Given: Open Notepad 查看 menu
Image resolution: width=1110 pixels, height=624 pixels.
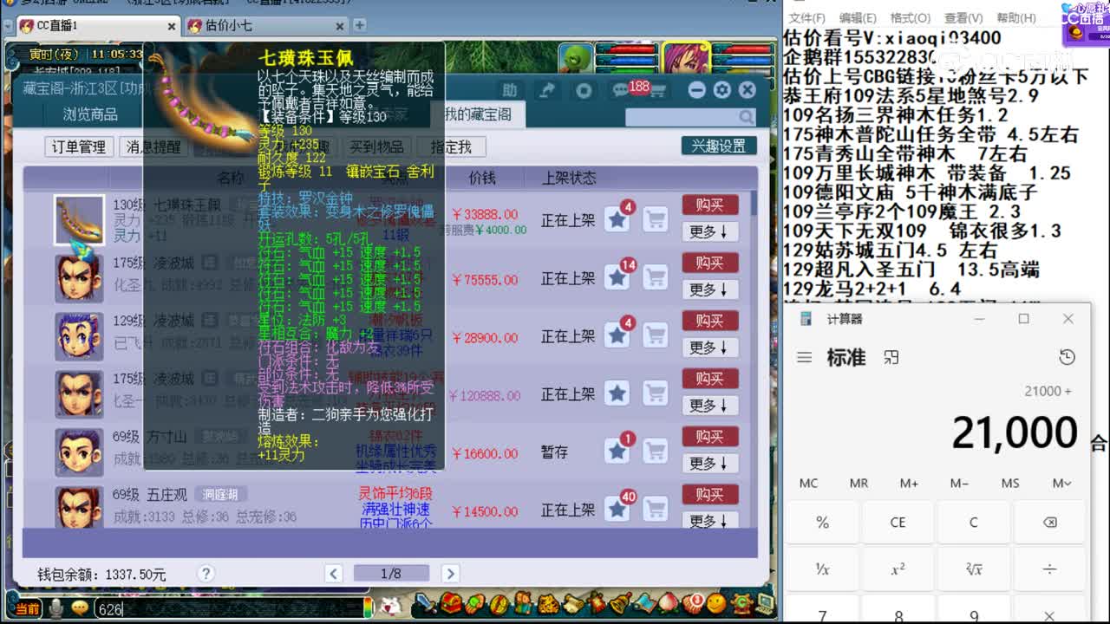Looking at the screenshot, I should tap(963, 17).
